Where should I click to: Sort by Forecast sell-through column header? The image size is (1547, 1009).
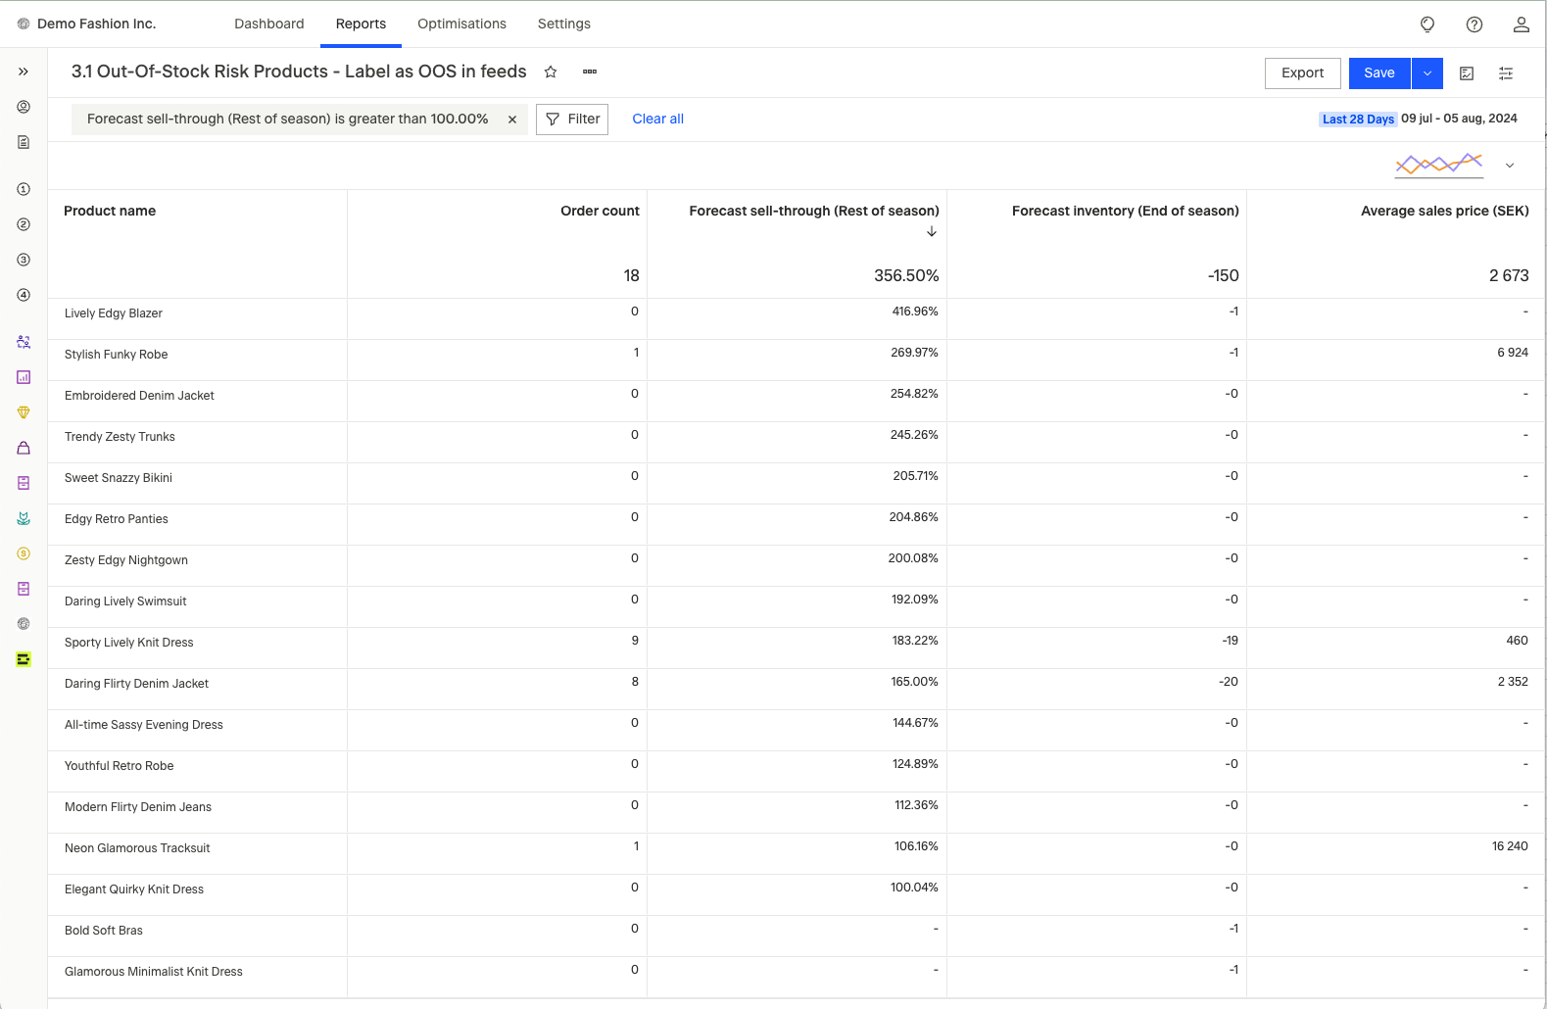[x=813, y=211]
